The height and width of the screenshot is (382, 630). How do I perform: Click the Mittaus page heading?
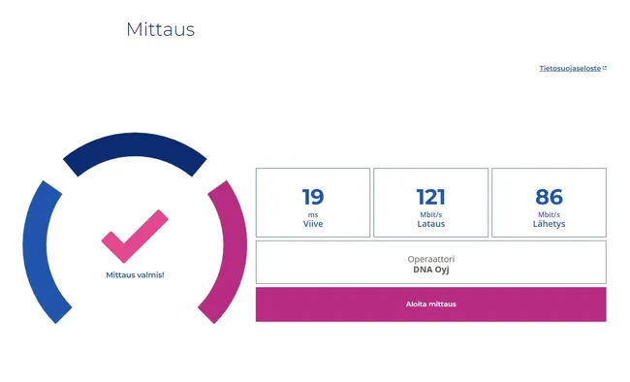tap(160, 29)
